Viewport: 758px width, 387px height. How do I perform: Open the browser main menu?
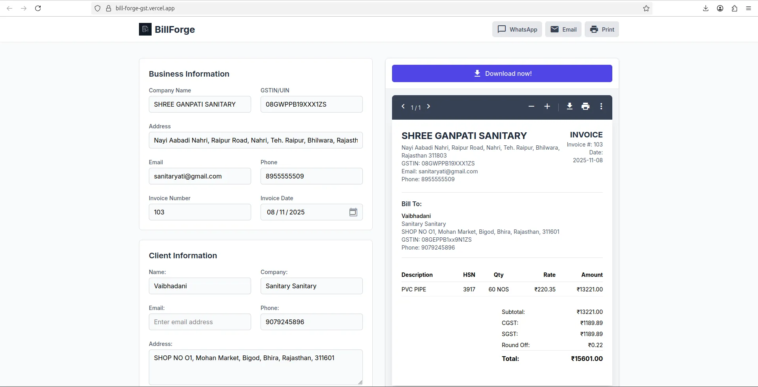click(x=749, y=8)
